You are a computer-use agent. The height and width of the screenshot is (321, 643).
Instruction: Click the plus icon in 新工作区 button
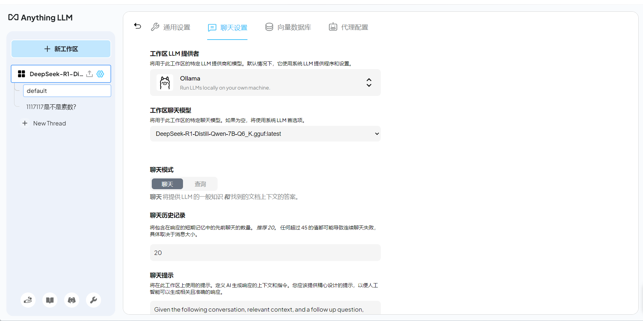pyautogui.click(x=47, y=49)
